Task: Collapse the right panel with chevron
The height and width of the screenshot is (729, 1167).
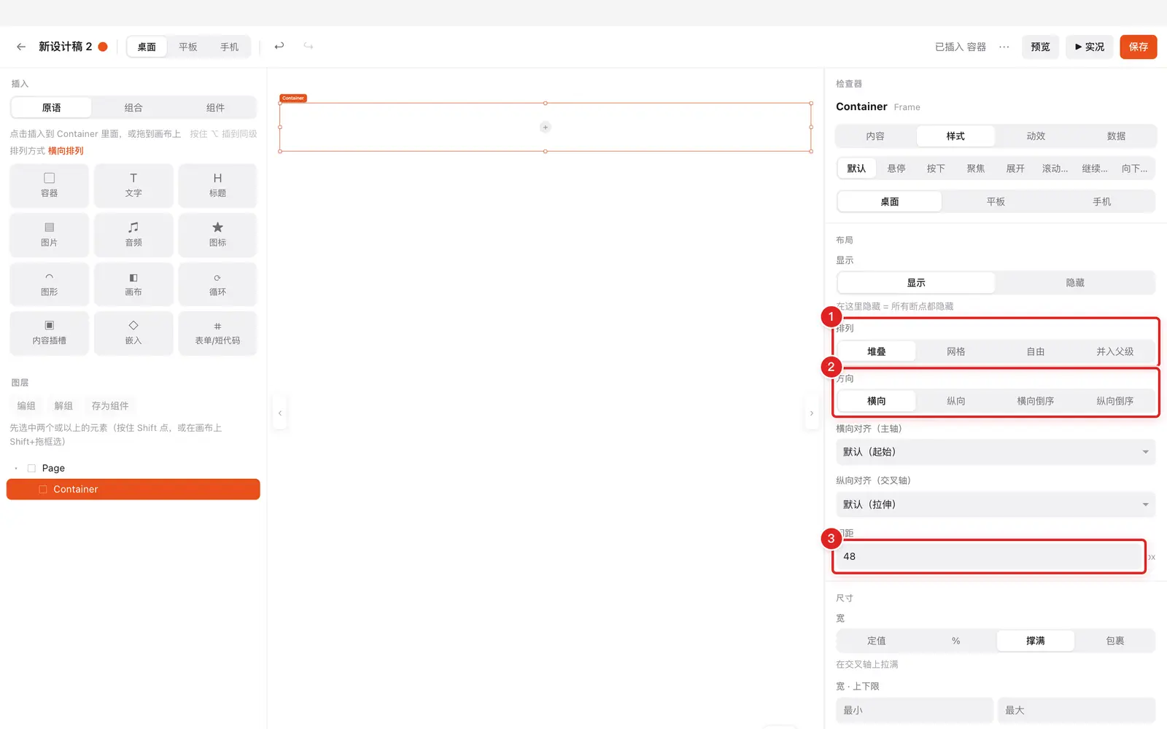Action: tap(811, 413)
